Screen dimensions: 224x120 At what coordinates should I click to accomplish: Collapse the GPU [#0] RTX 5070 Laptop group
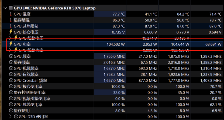tap(5, 8)
